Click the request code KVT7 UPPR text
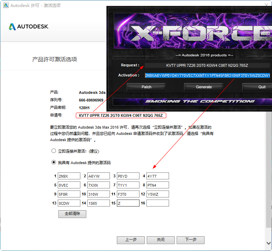The image size is (272, 251). [x=121, y=115]
